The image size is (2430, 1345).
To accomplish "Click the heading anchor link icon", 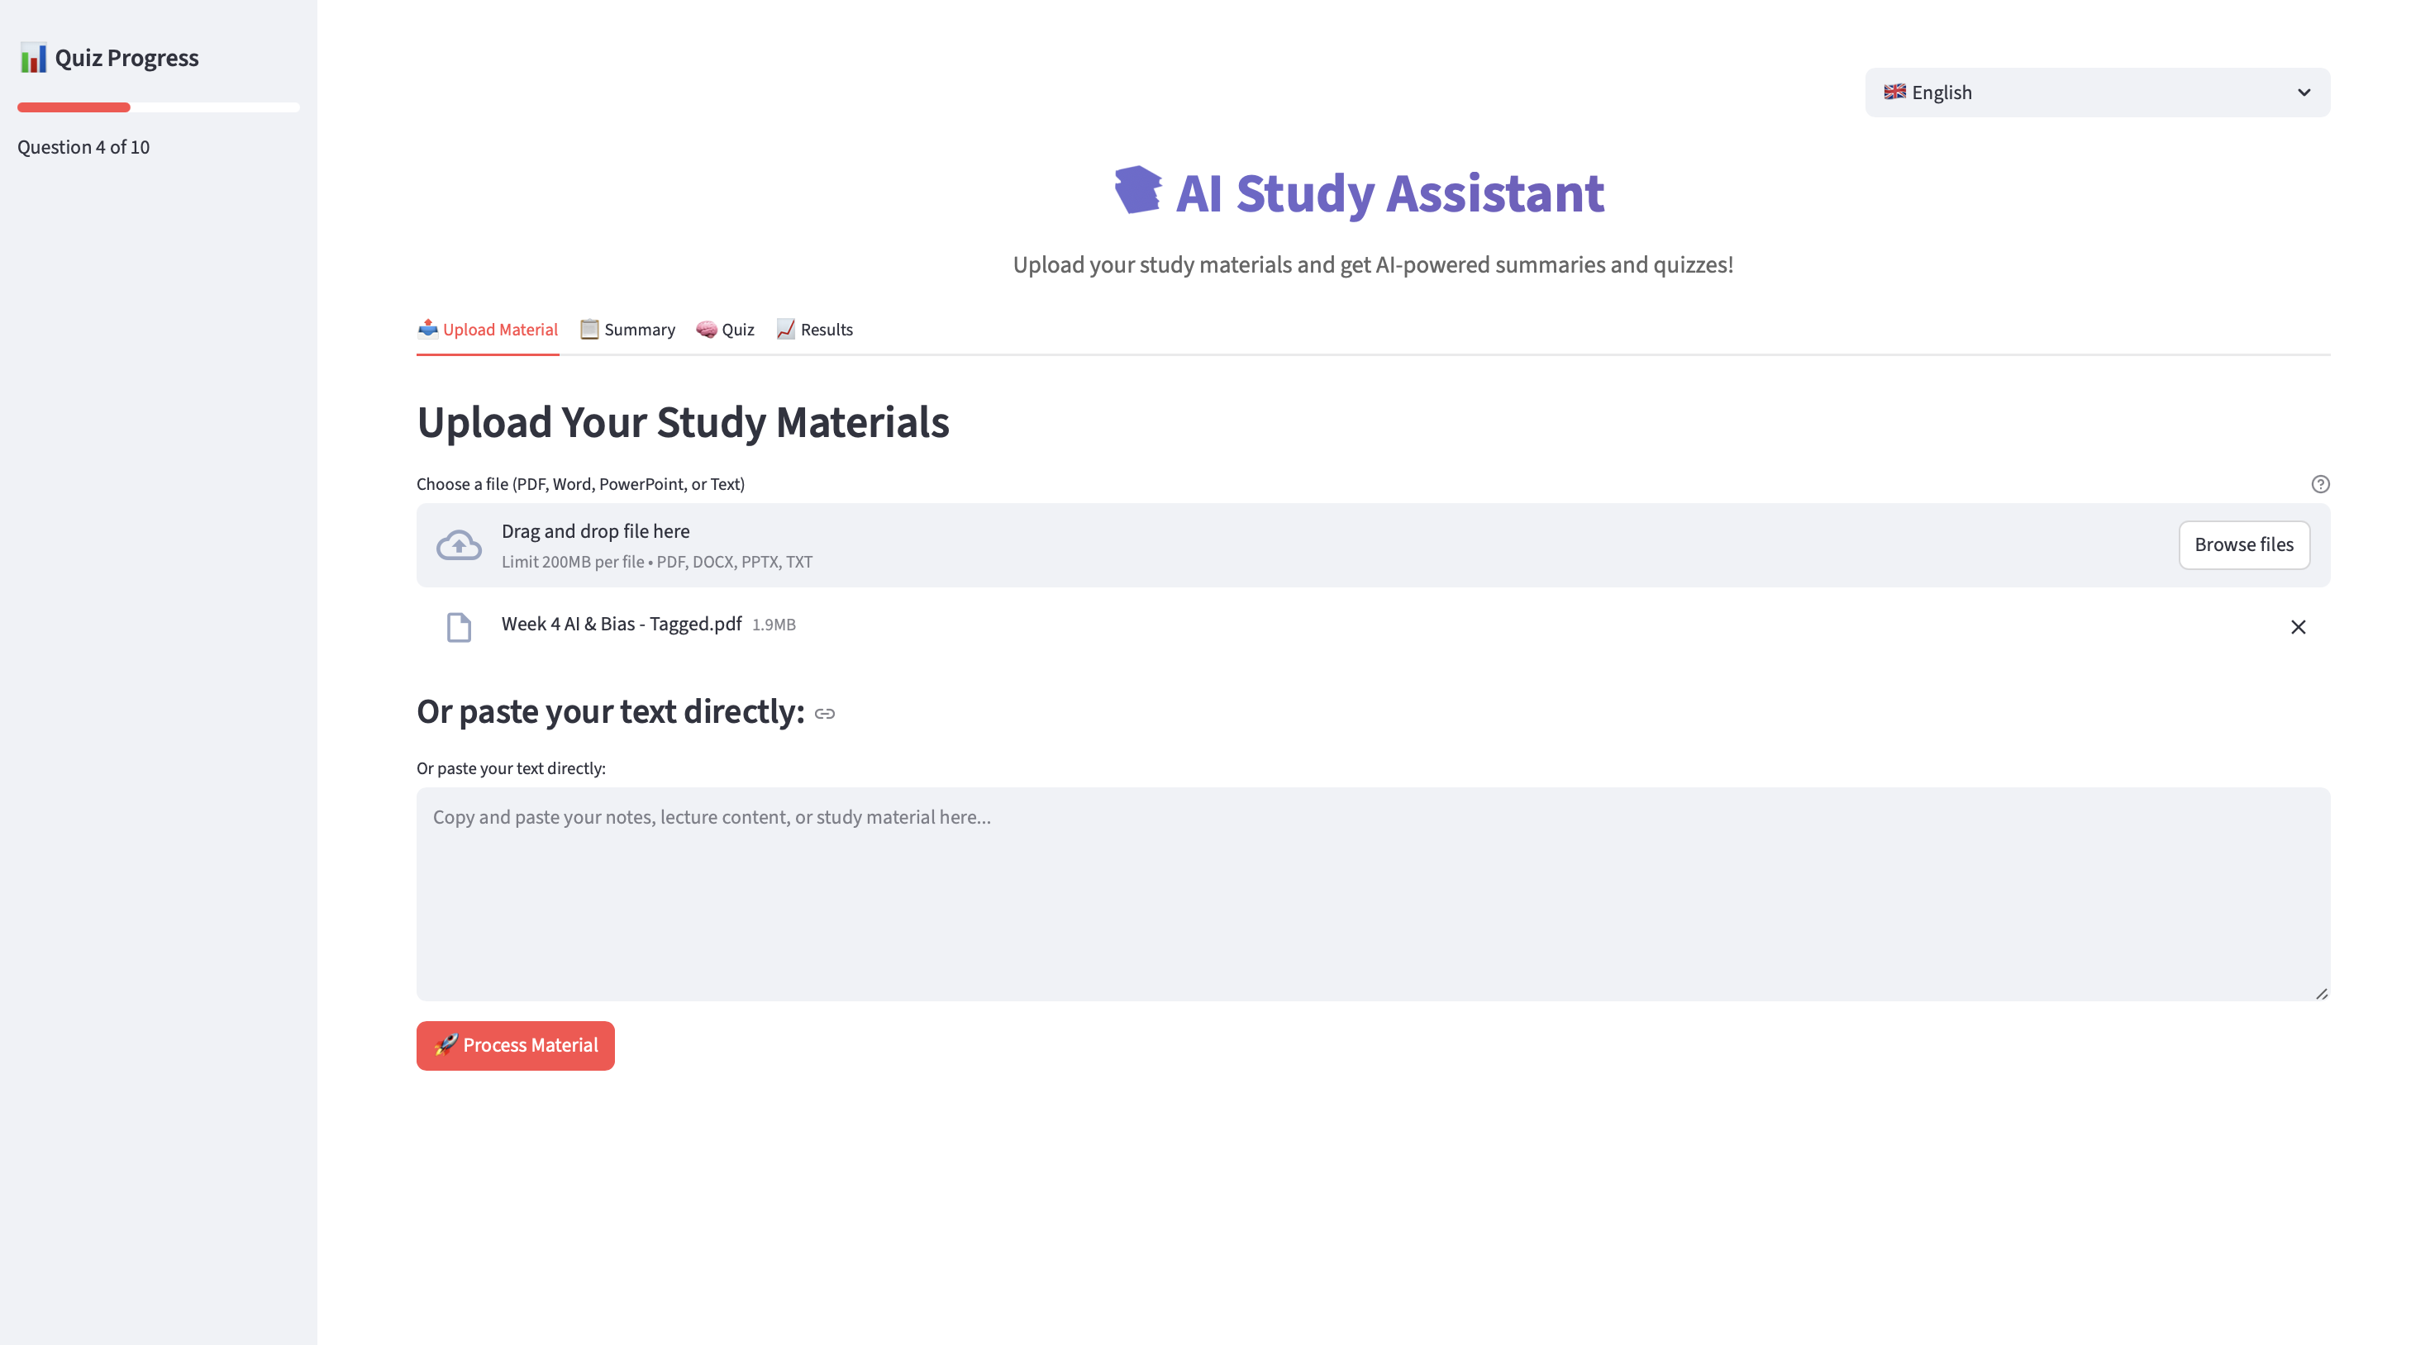I will [x=825, y=714].
